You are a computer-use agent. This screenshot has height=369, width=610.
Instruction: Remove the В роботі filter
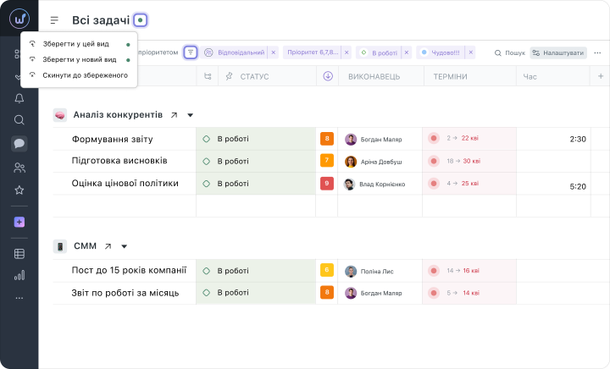(406, 52)
